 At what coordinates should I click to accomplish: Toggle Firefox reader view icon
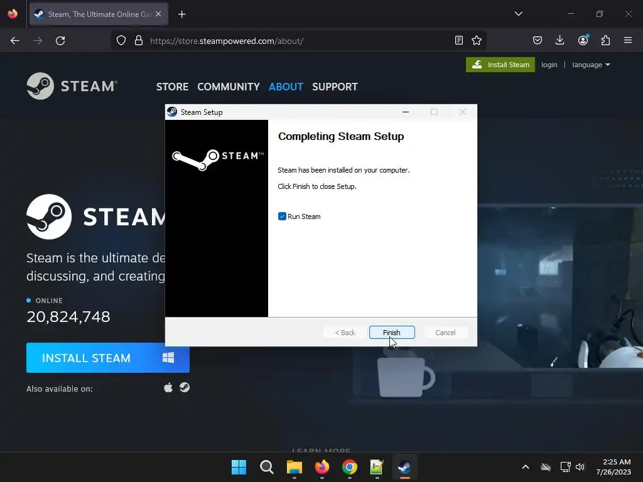point(459,40)
